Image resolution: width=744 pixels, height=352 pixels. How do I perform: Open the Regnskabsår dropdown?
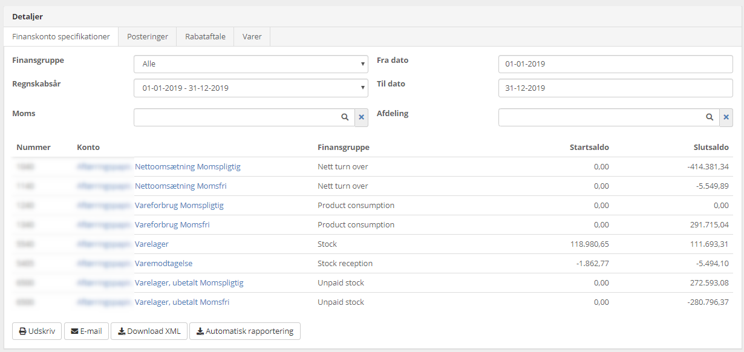250,88
